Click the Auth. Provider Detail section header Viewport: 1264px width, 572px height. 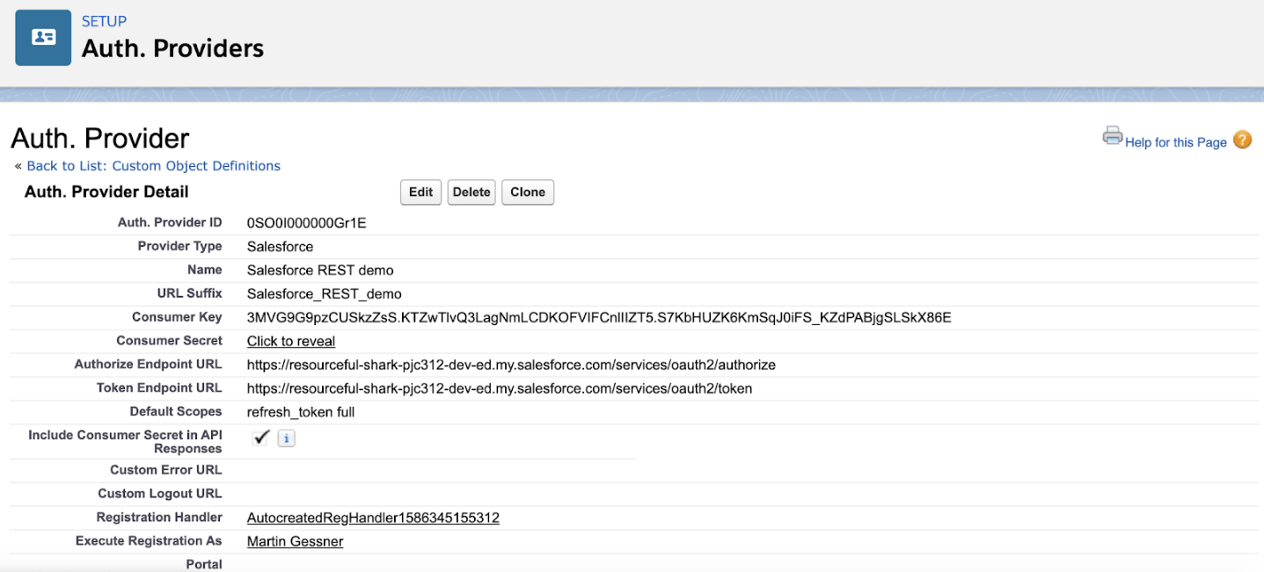(106, 191)
